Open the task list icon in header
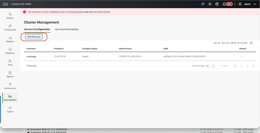 coord(210,4)
